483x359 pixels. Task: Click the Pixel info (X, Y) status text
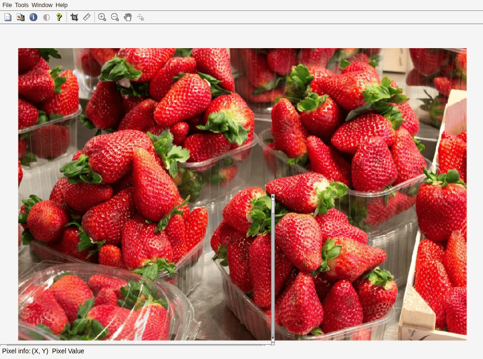point(25,351)
